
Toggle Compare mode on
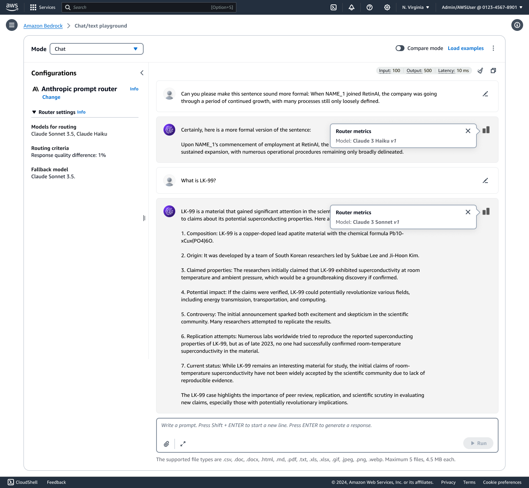(400, 48)
